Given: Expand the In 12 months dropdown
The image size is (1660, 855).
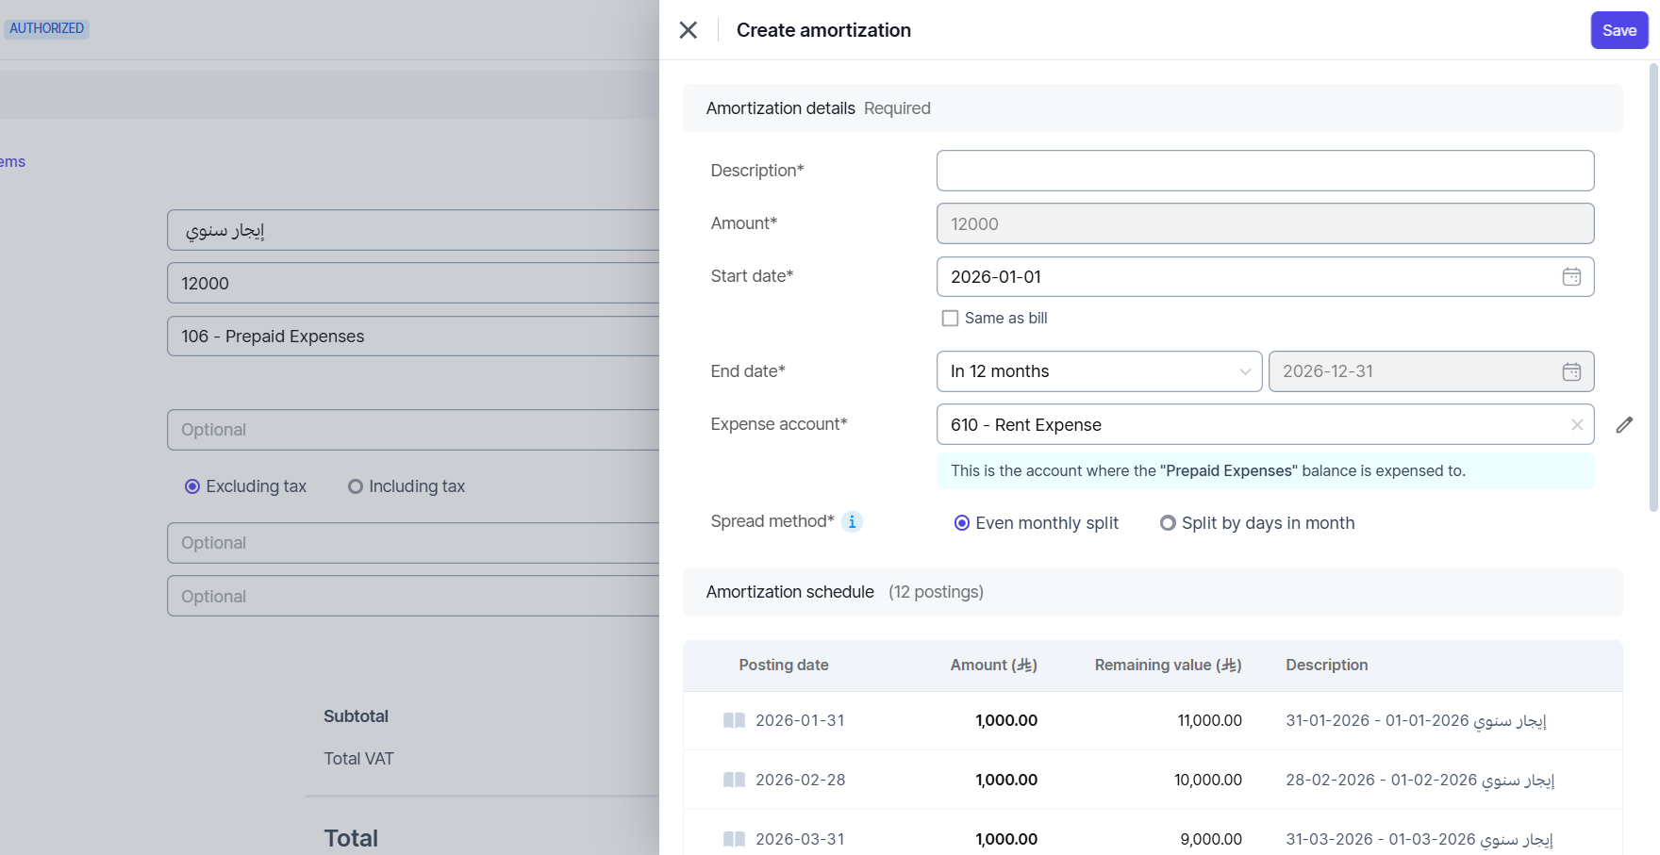Looking at the screenshot, I should tap(1099, 371).
